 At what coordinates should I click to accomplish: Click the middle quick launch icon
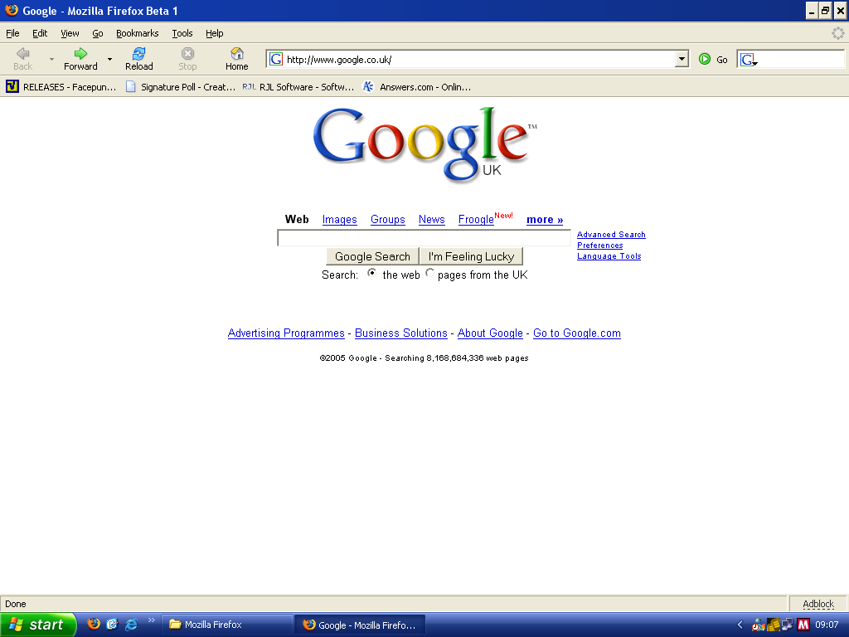(112, 625)
